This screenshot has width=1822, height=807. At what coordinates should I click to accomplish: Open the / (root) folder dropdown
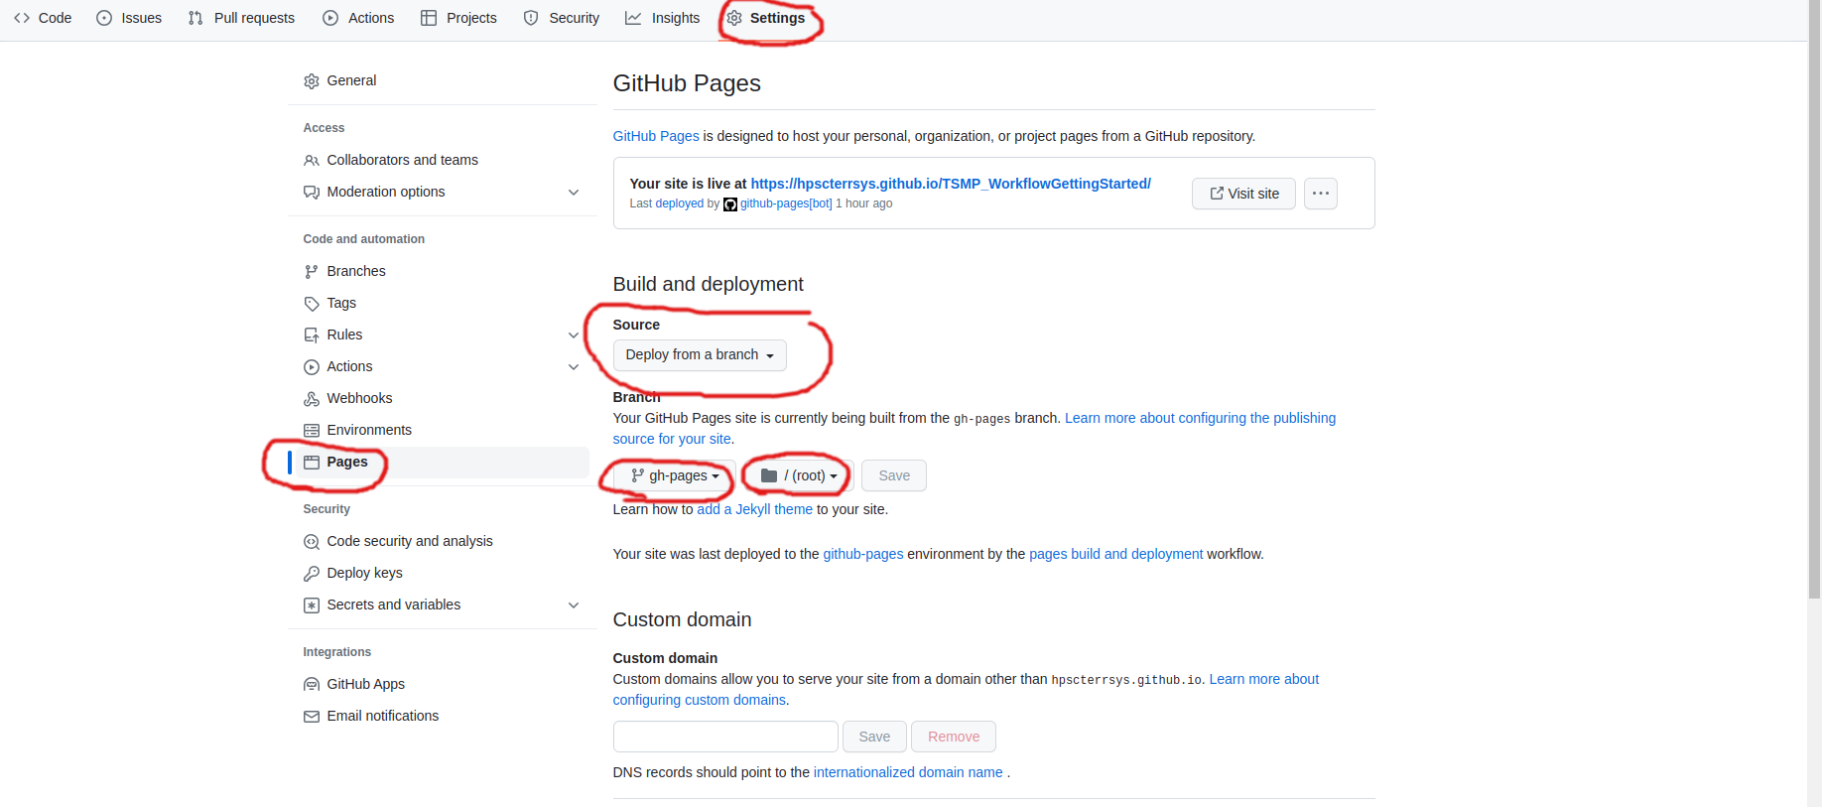coord(798,476)
